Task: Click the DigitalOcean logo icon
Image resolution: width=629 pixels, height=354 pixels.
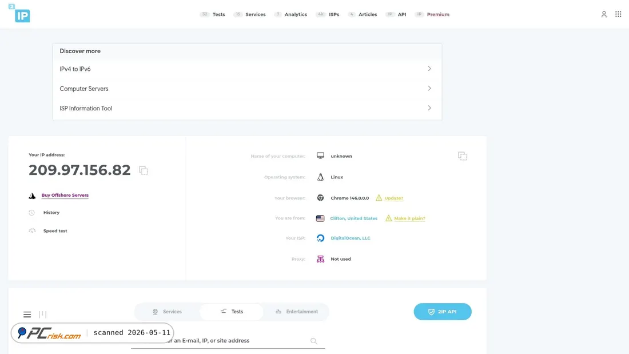Action: (x=320, y=238)
